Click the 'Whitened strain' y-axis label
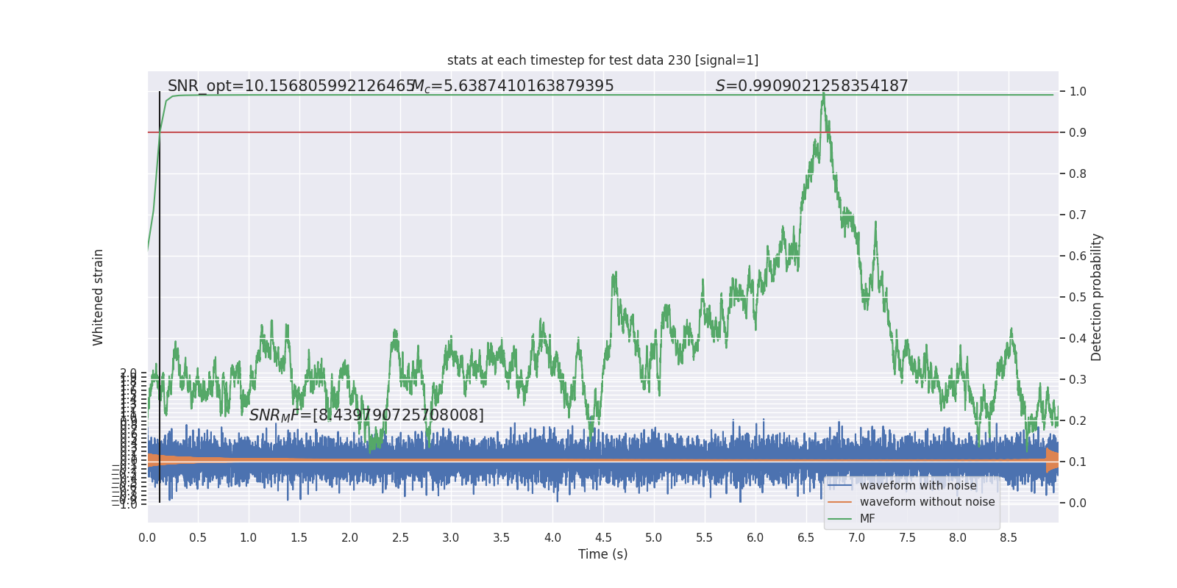The image size is (1177, 588). (98, 297)
